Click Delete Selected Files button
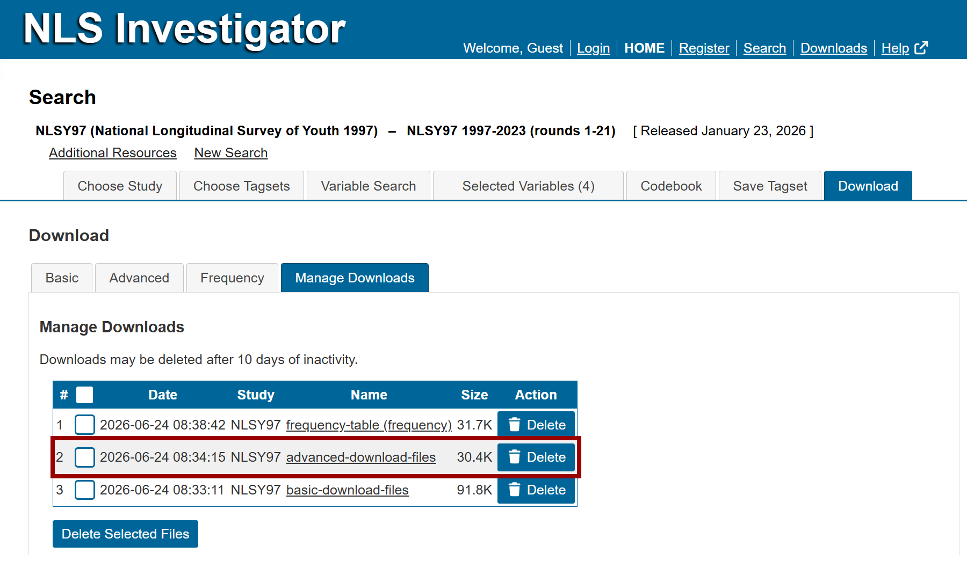The image size is (967, 575). pos(125,534)
